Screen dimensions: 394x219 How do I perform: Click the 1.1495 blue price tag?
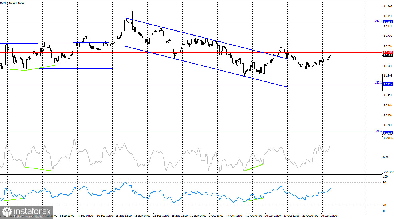[x=388, y=84]
